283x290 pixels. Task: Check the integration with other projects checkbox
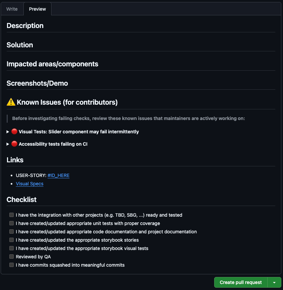click(x=11, y=215)
